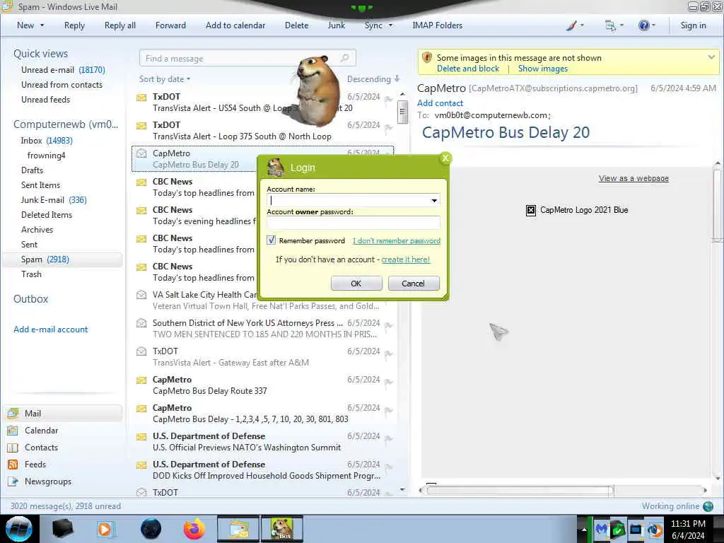The width and height of the screenshot is (724, 543).
Task: Delete the selected message
Action: tap(296, 25)
